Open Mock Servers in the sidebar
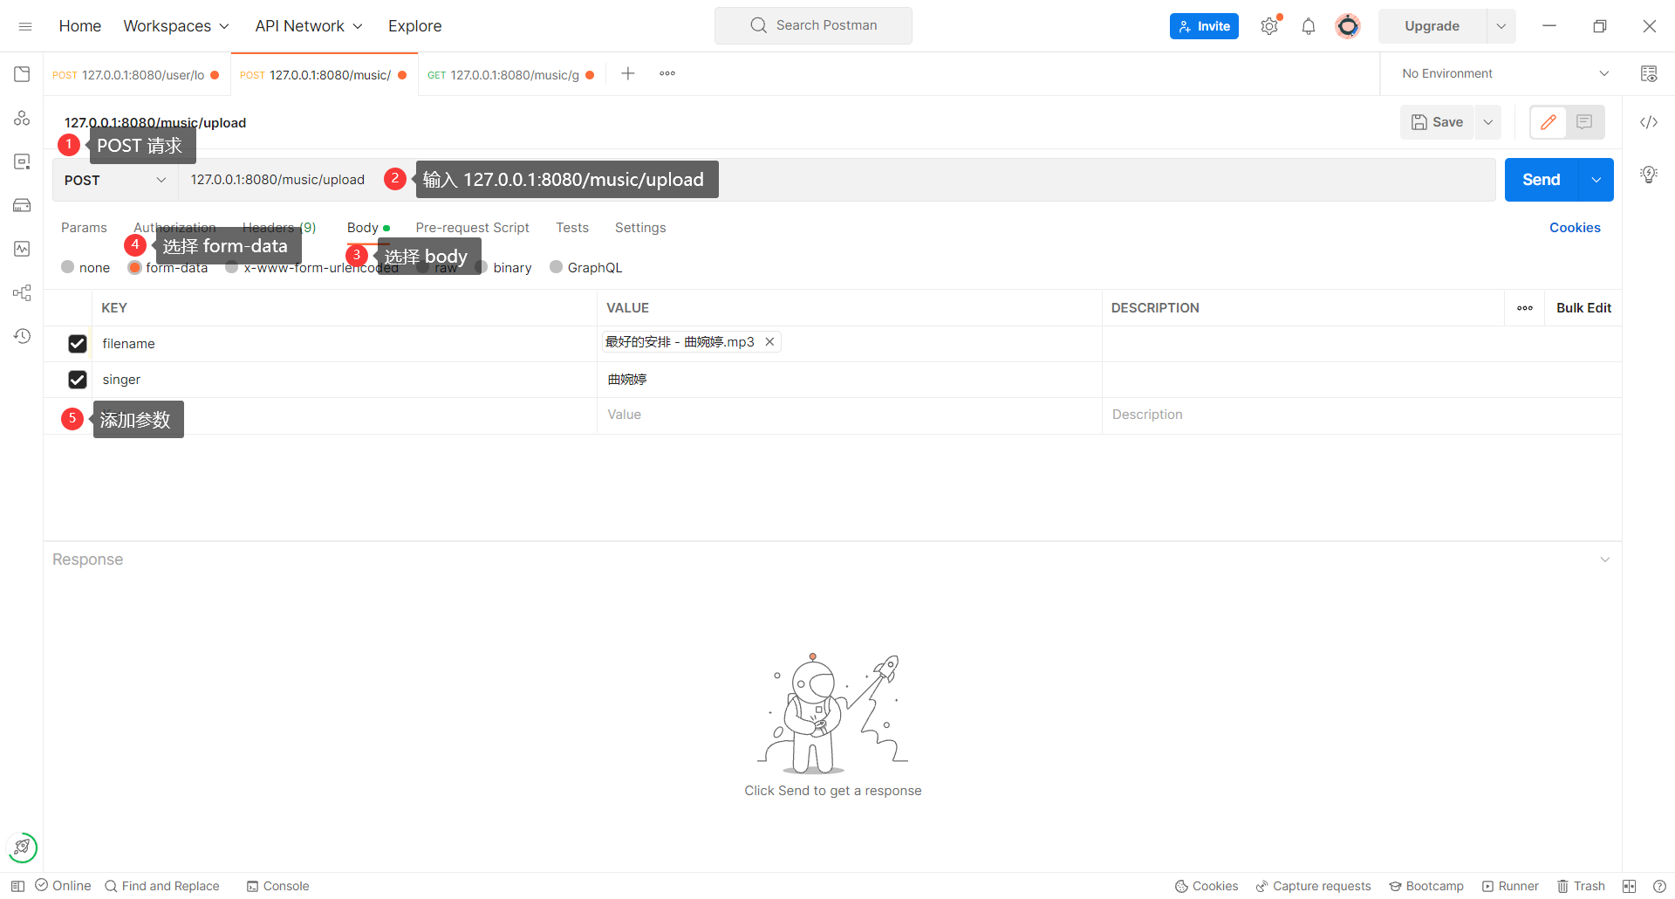 (x=22, y=205)
